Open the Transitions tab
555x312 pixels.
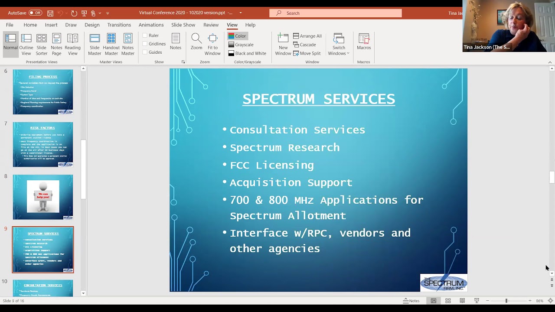[x=119, y=25]
